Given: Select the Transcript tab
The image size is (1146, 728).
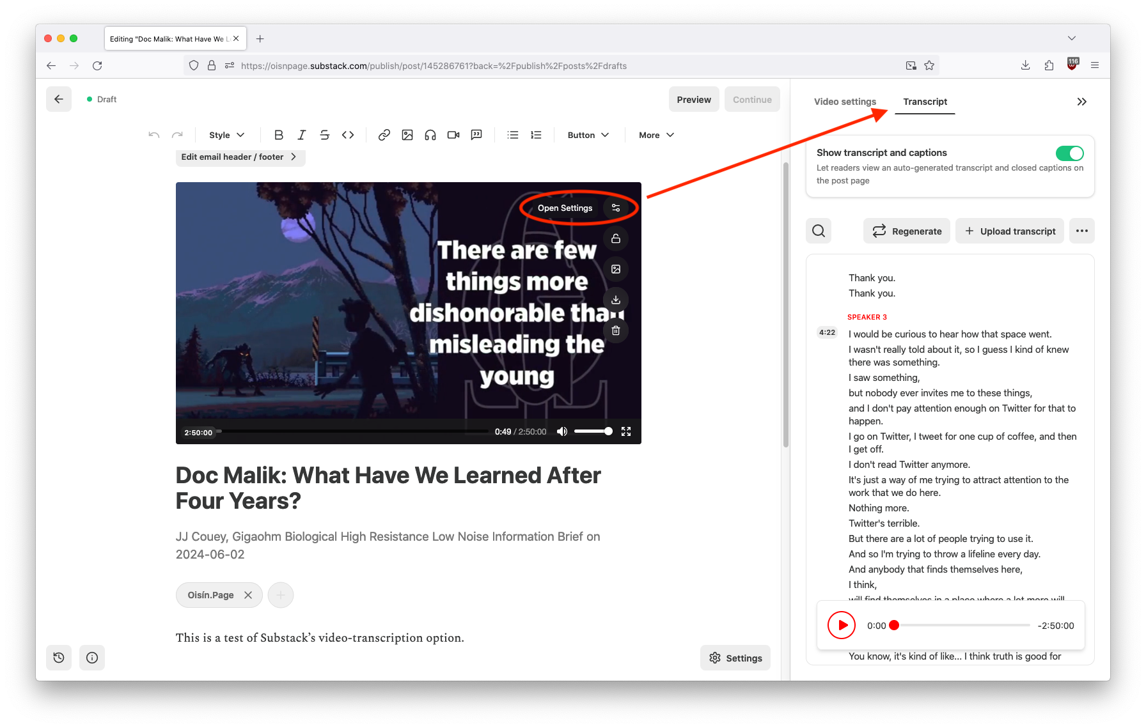Looking at the screenshot, I should click(925, 102).
